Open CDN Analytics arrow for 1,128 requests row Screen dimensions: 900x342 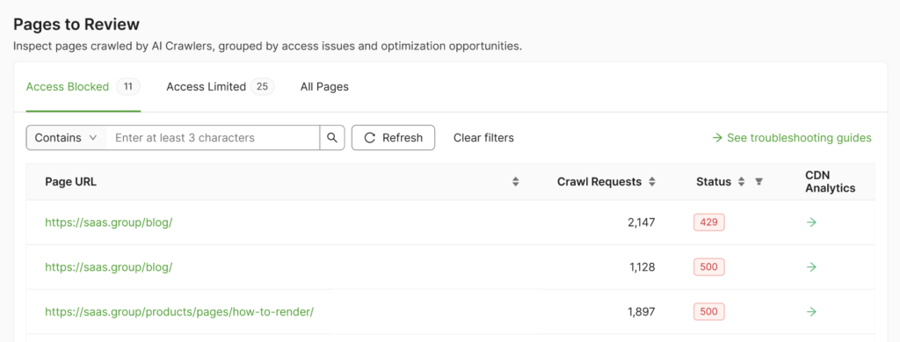(x=811, y=266)
